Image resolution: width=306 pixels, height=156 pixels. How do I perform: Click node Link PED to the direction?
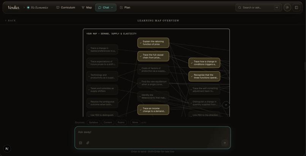[x=204, y=115]
